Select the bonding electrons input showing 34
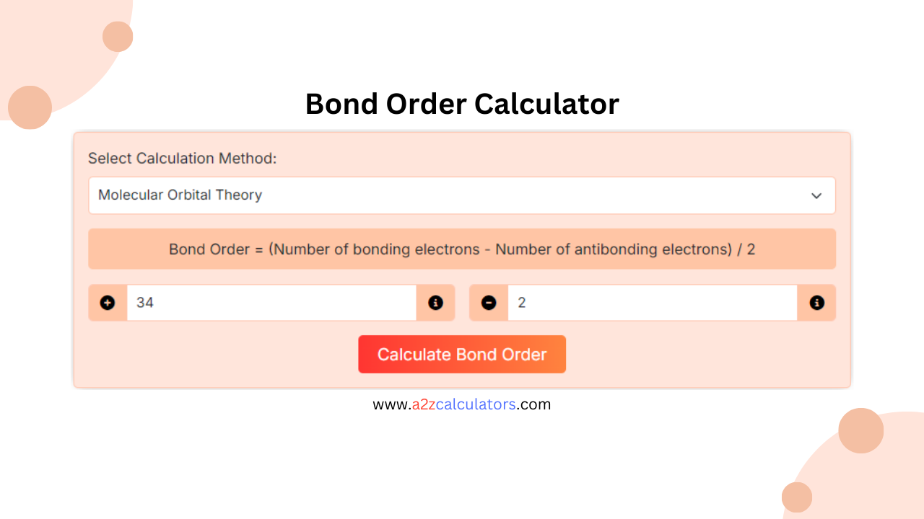The width and height of the screenshot is (924, 519). click(271, 303)
